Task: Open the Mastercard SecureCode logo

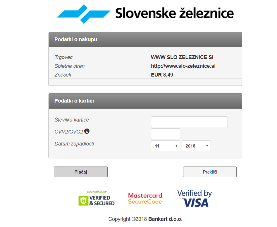Action: (145, 199)
